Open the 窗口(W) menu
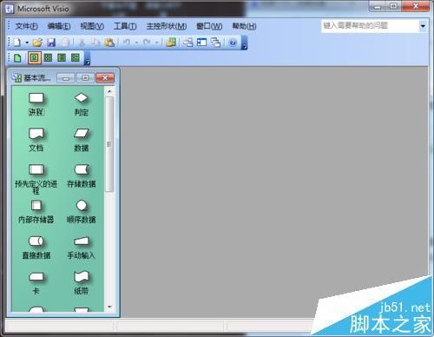Screen dimensions: 434x337 [209, 26]
